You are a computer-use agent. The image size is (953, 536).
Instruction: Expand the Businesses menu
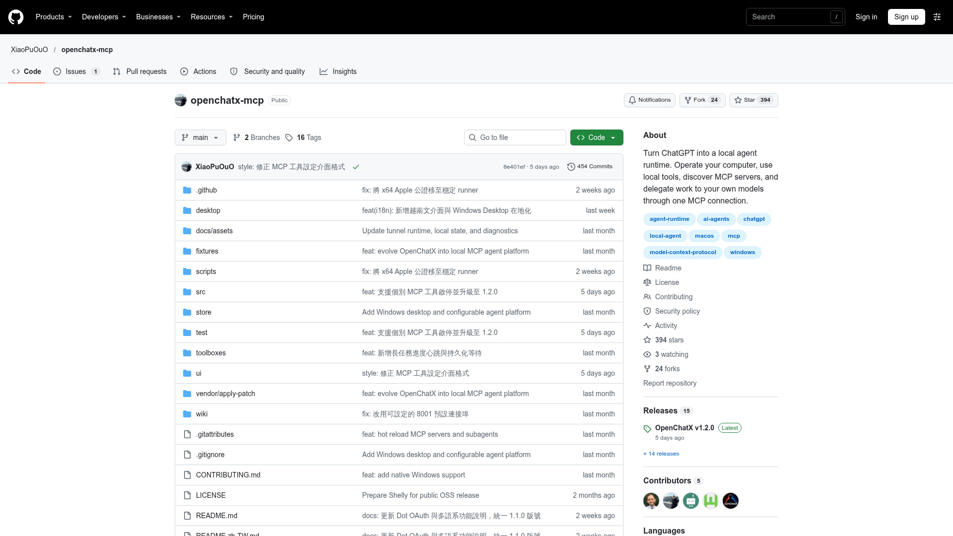158,17
